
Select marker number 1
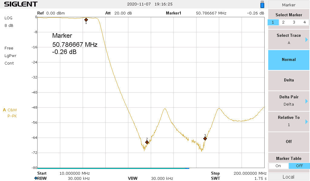click(x=273, y=22)
